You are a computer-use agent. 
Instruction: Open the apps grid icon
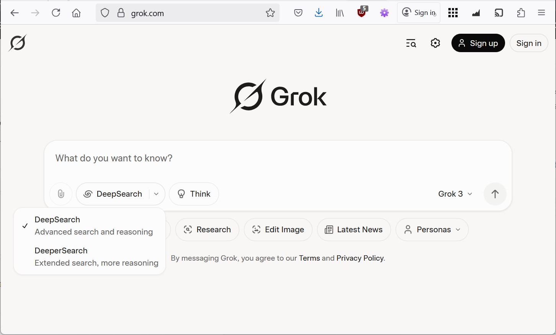[x=453, y=13]
